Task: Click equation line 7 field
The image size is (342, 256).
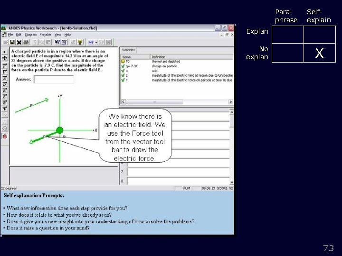Action: coord(178,172)
